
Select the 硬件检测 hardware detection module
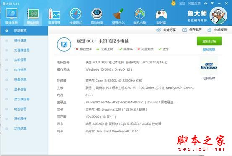(33, 16)
